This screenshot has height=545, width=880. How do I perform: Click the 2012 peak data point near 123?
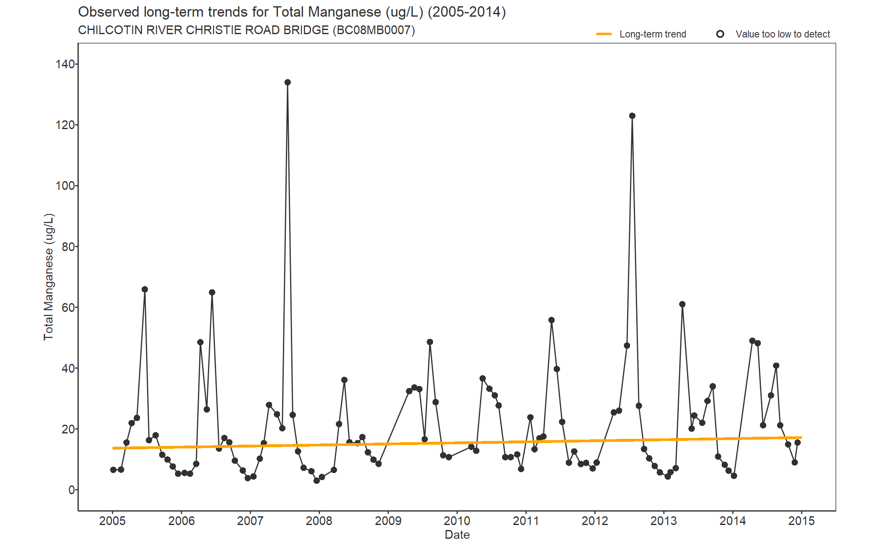(x=632, y=116)
